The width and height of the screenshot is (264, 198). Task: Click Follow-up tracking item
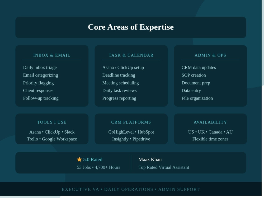tap(41, 98)
